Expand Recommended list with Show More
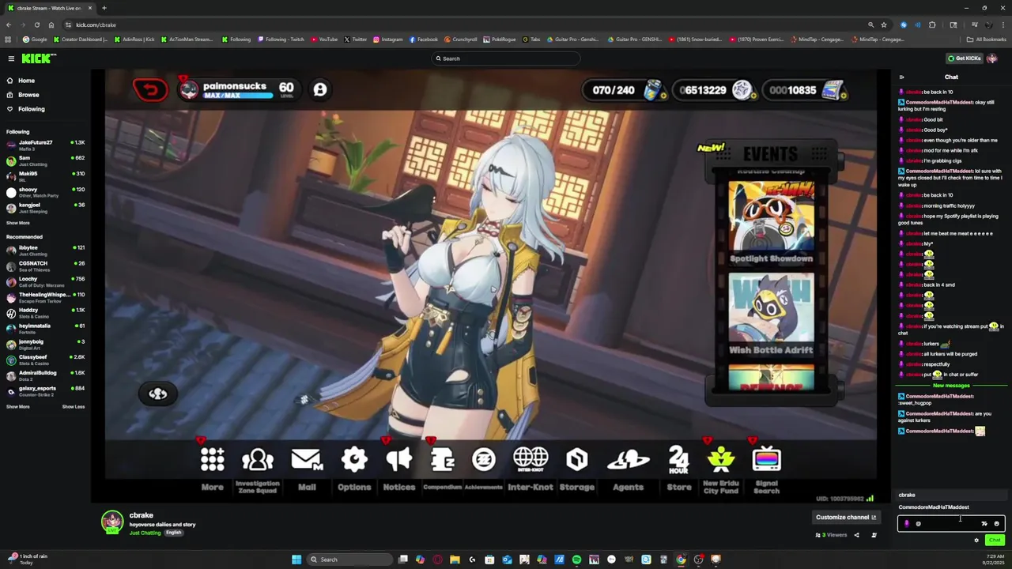 click(18, 407)
